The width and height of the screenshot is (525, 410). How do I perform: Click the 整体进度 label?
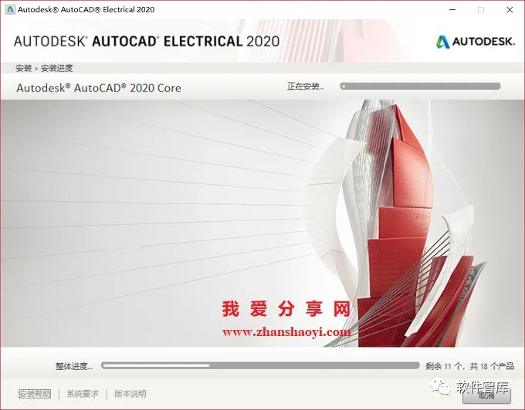[x=73, y=366]
